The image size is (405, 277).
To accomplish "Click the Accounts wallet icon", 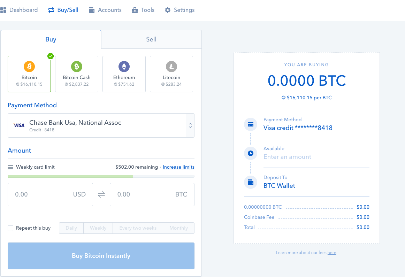I will (91, 10).
